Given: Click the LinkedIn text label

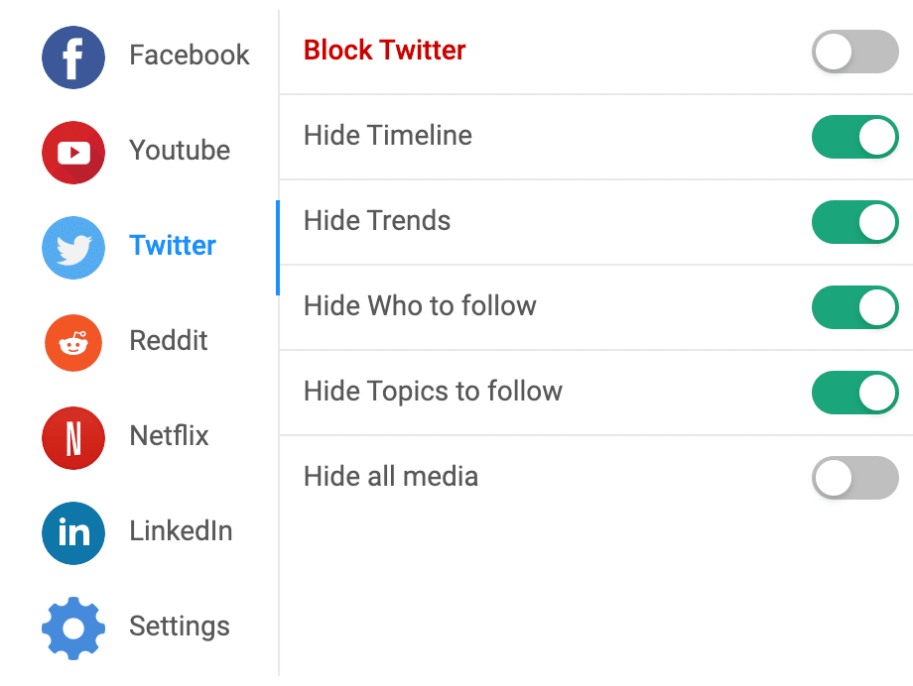Looking at the screenshot, I should [180, 532].
